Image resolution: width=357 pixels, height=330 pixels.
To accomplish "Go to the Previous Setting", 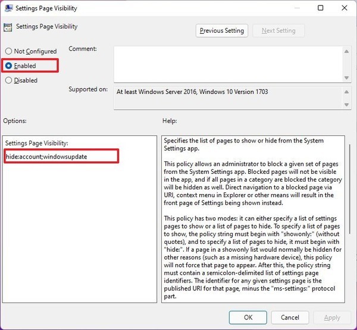I will click(x=222, y=31).
